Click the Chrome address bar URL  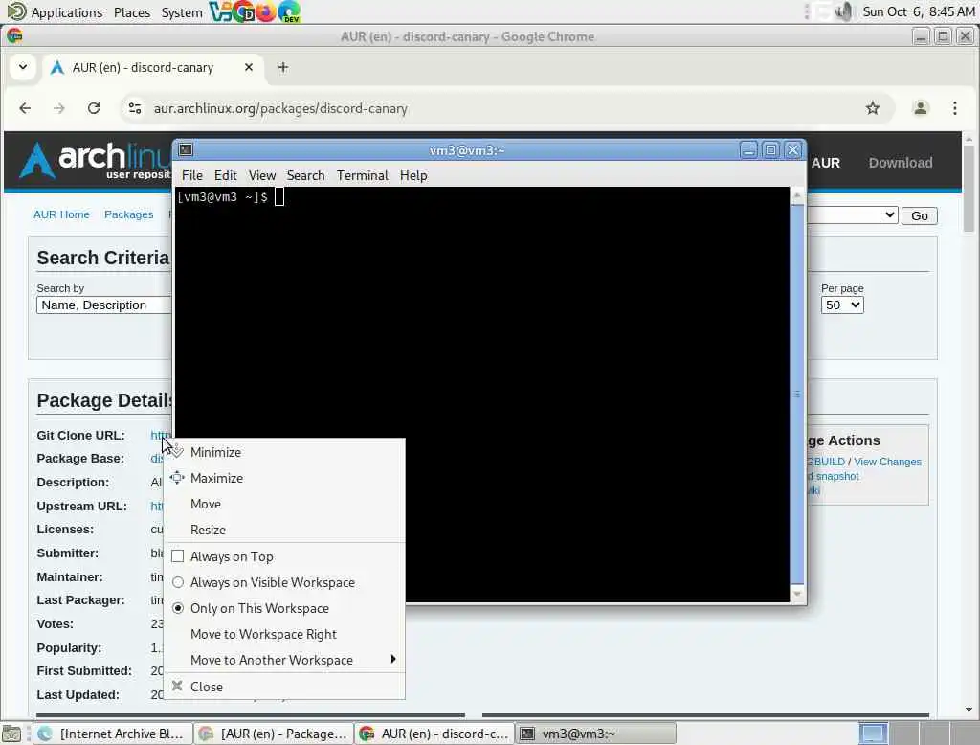[x=280, y=108]
